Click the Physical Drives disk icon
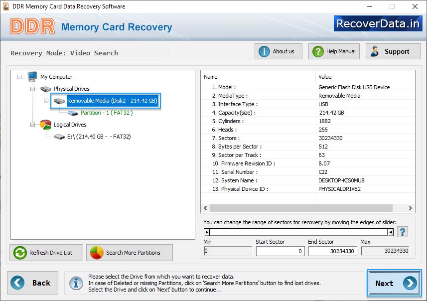427x301 pixels. point(46,89)
